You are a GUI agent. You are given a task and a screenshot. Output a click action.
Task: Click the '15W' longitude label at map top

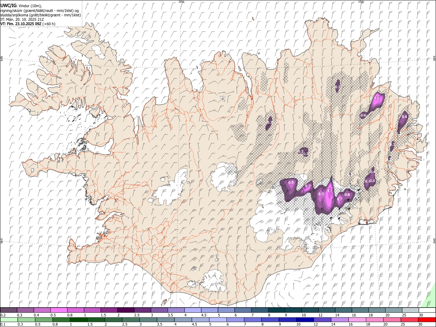click(x=361, y=2)
